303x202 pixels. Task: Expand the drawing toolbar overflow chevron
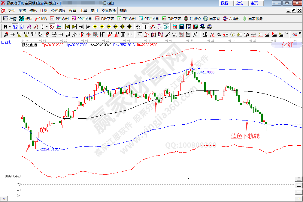286,34
